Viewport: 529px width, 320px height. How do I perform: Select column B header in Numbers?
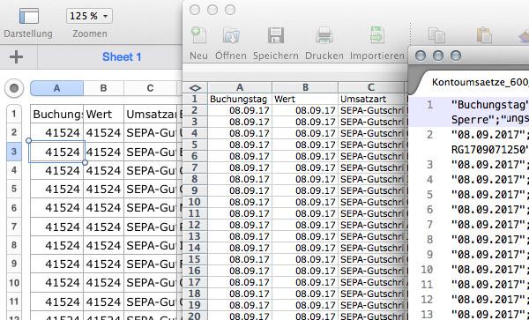(x=103, y=88)
